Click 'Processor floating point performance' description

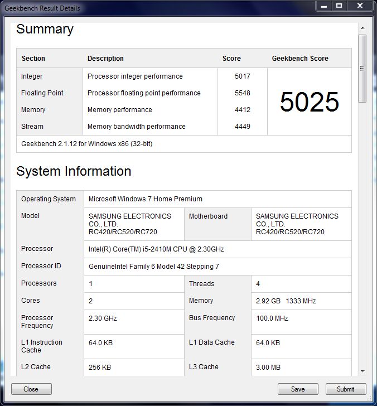pos(144,93)
